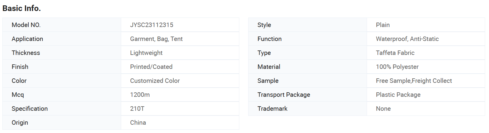Click the China origin value
The image size is (489, 133).
138,123
